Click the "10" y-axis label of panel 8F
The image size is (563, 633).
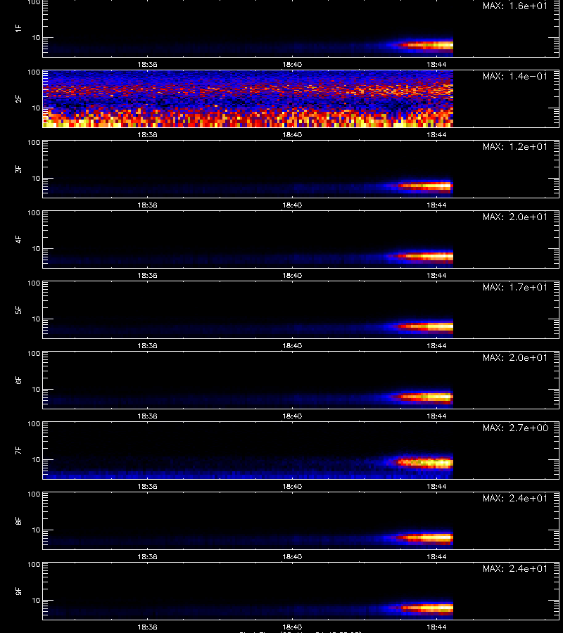[x=37, y=530]
